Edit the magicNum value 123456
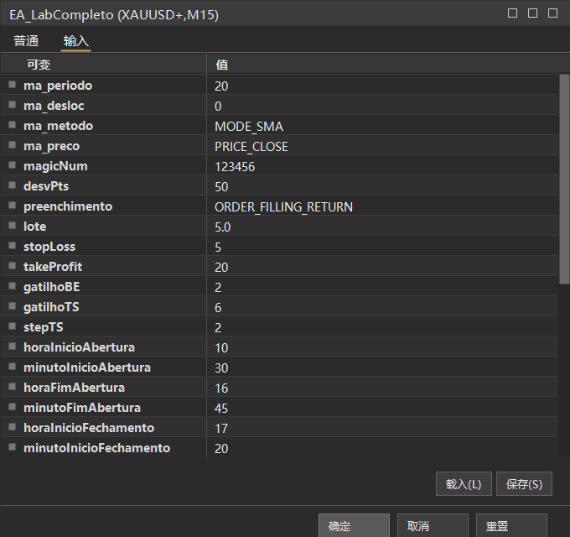Image resolution: width=570 pixels, height=537 pixels. (x=383, y=166)
